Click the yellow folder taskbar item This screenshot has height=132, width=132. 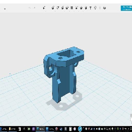13,129
